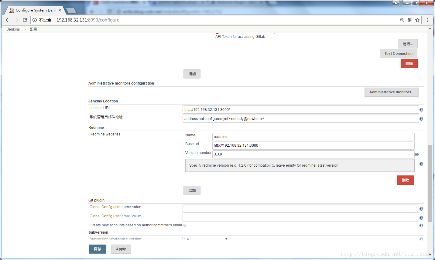Click the Chrome user profile icon

coord(396,3)
